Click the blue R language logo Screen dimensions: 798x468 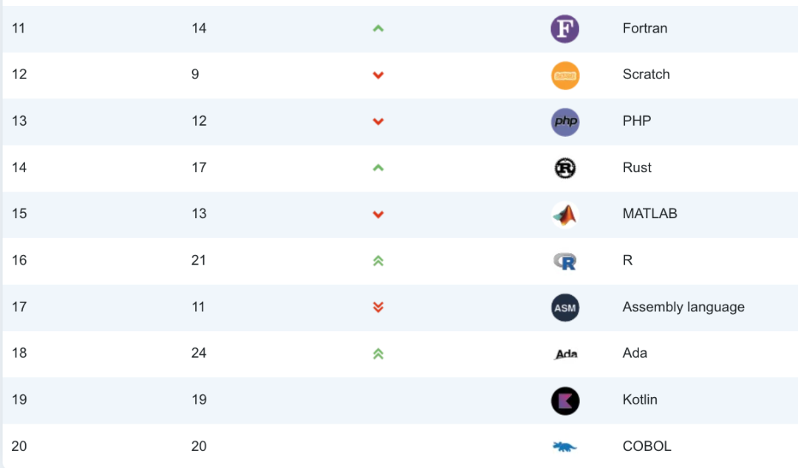[565, 261]
